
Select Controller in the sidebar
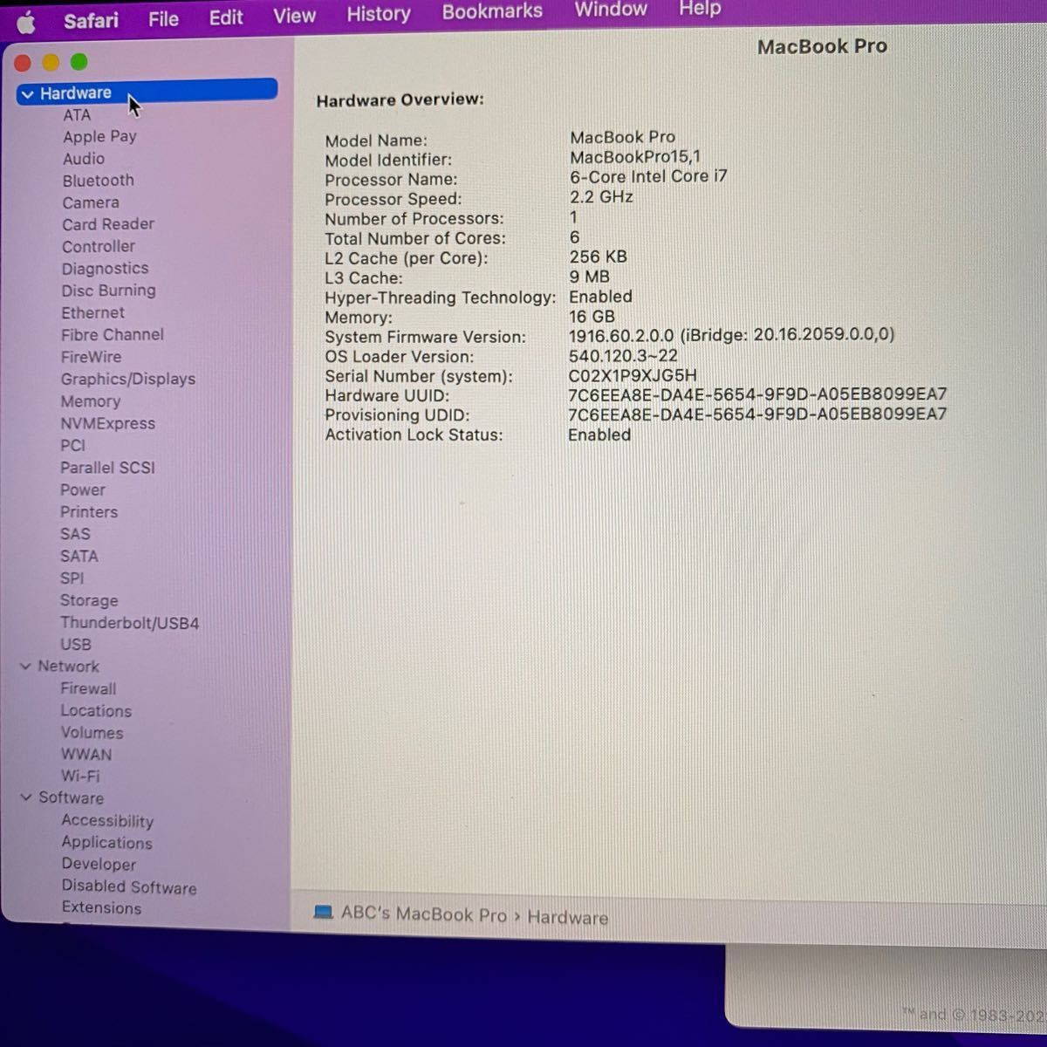99,247
